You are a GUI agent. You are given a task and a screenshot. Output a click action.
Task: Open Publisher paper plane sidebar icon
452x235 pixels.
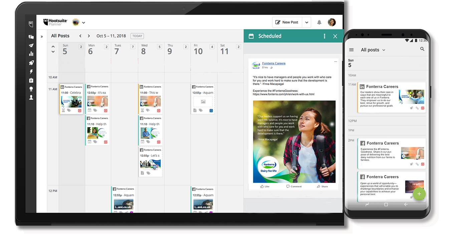(x=31, y=46)
